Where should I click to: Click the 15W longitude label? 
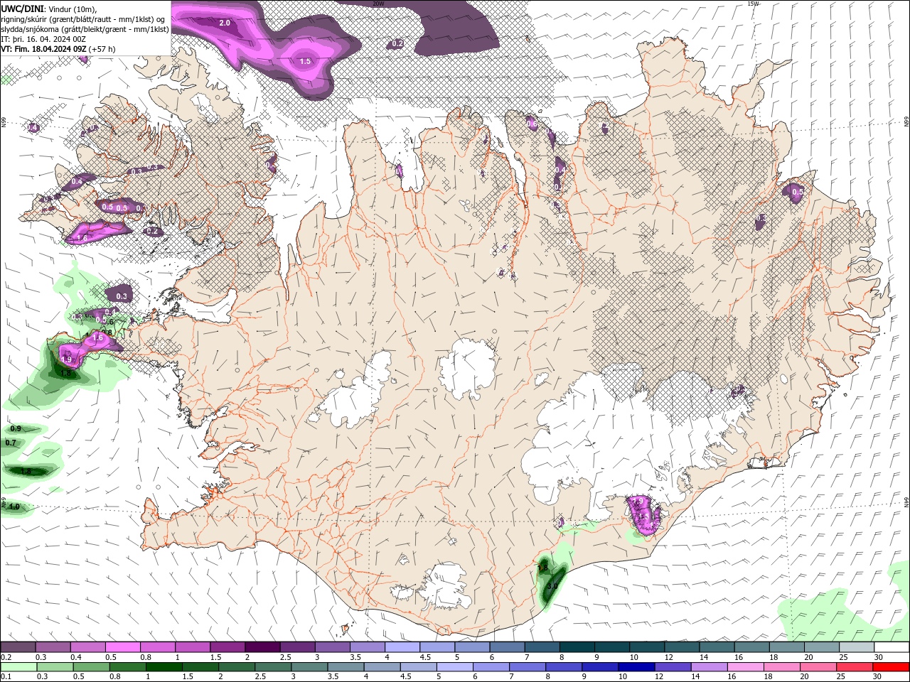(753, 4)
